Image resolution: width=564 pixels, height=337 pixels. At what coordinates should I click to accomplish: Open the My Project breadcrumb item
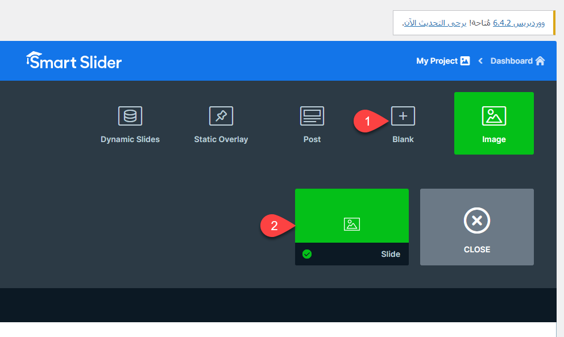[x=437, y=61]
